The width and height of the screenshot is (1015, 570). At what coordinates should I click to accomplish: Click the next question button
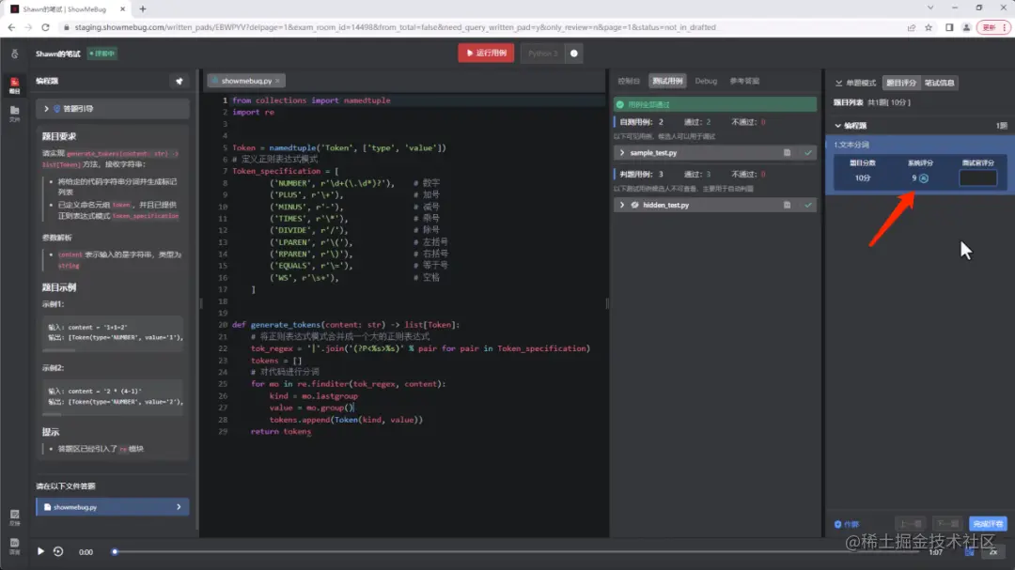coord(947,524)
